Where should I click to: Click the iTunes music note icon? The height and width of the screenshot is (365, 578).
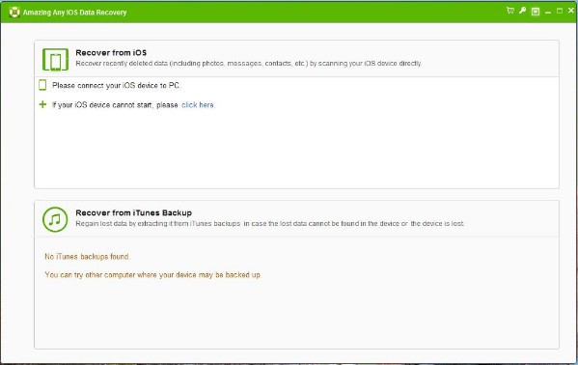[x=55, y=219]
